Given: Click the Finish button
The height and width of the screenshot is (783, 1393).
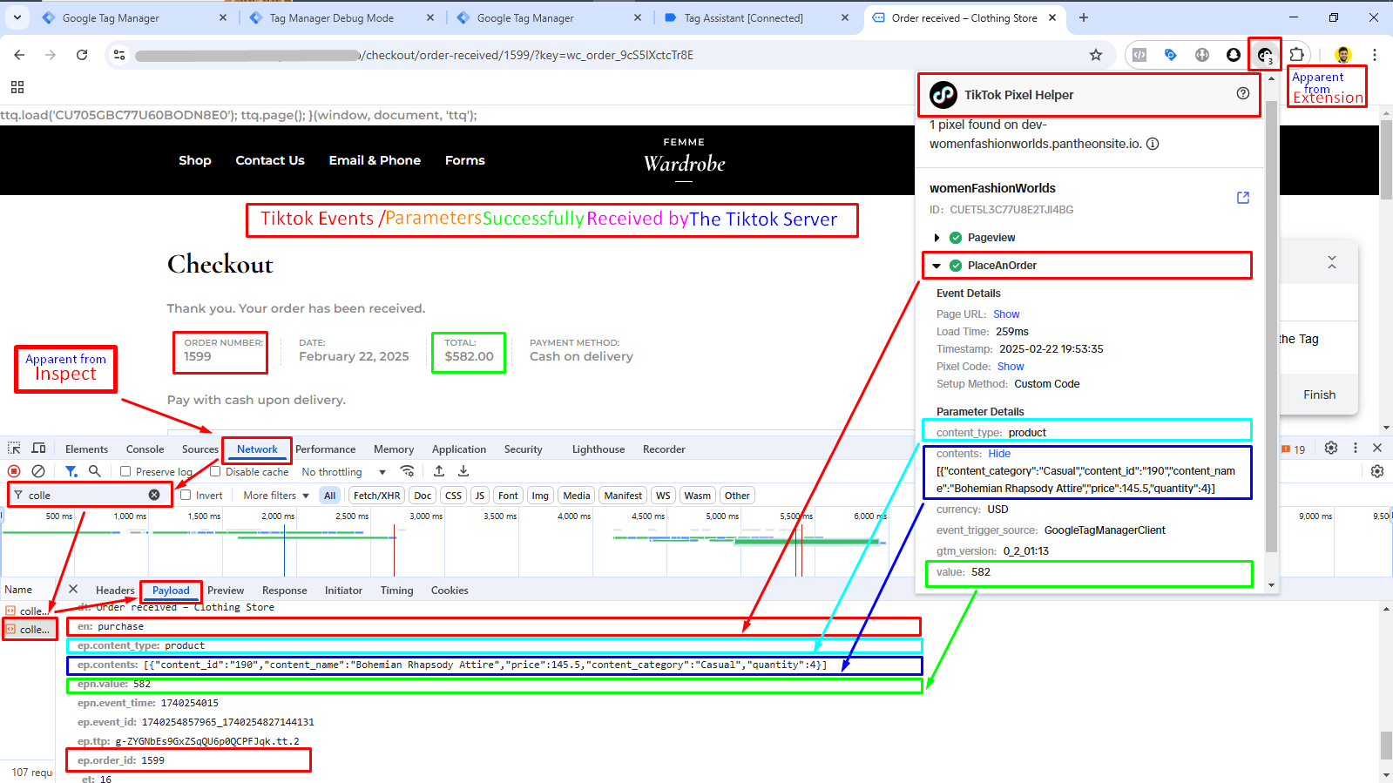Looking at the screenshot, I should pos(1319,395).
